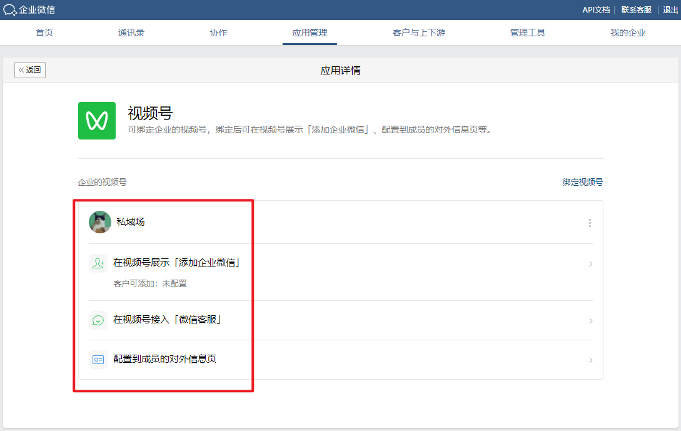Click the 私域场 cat avatar

[100, 222]
